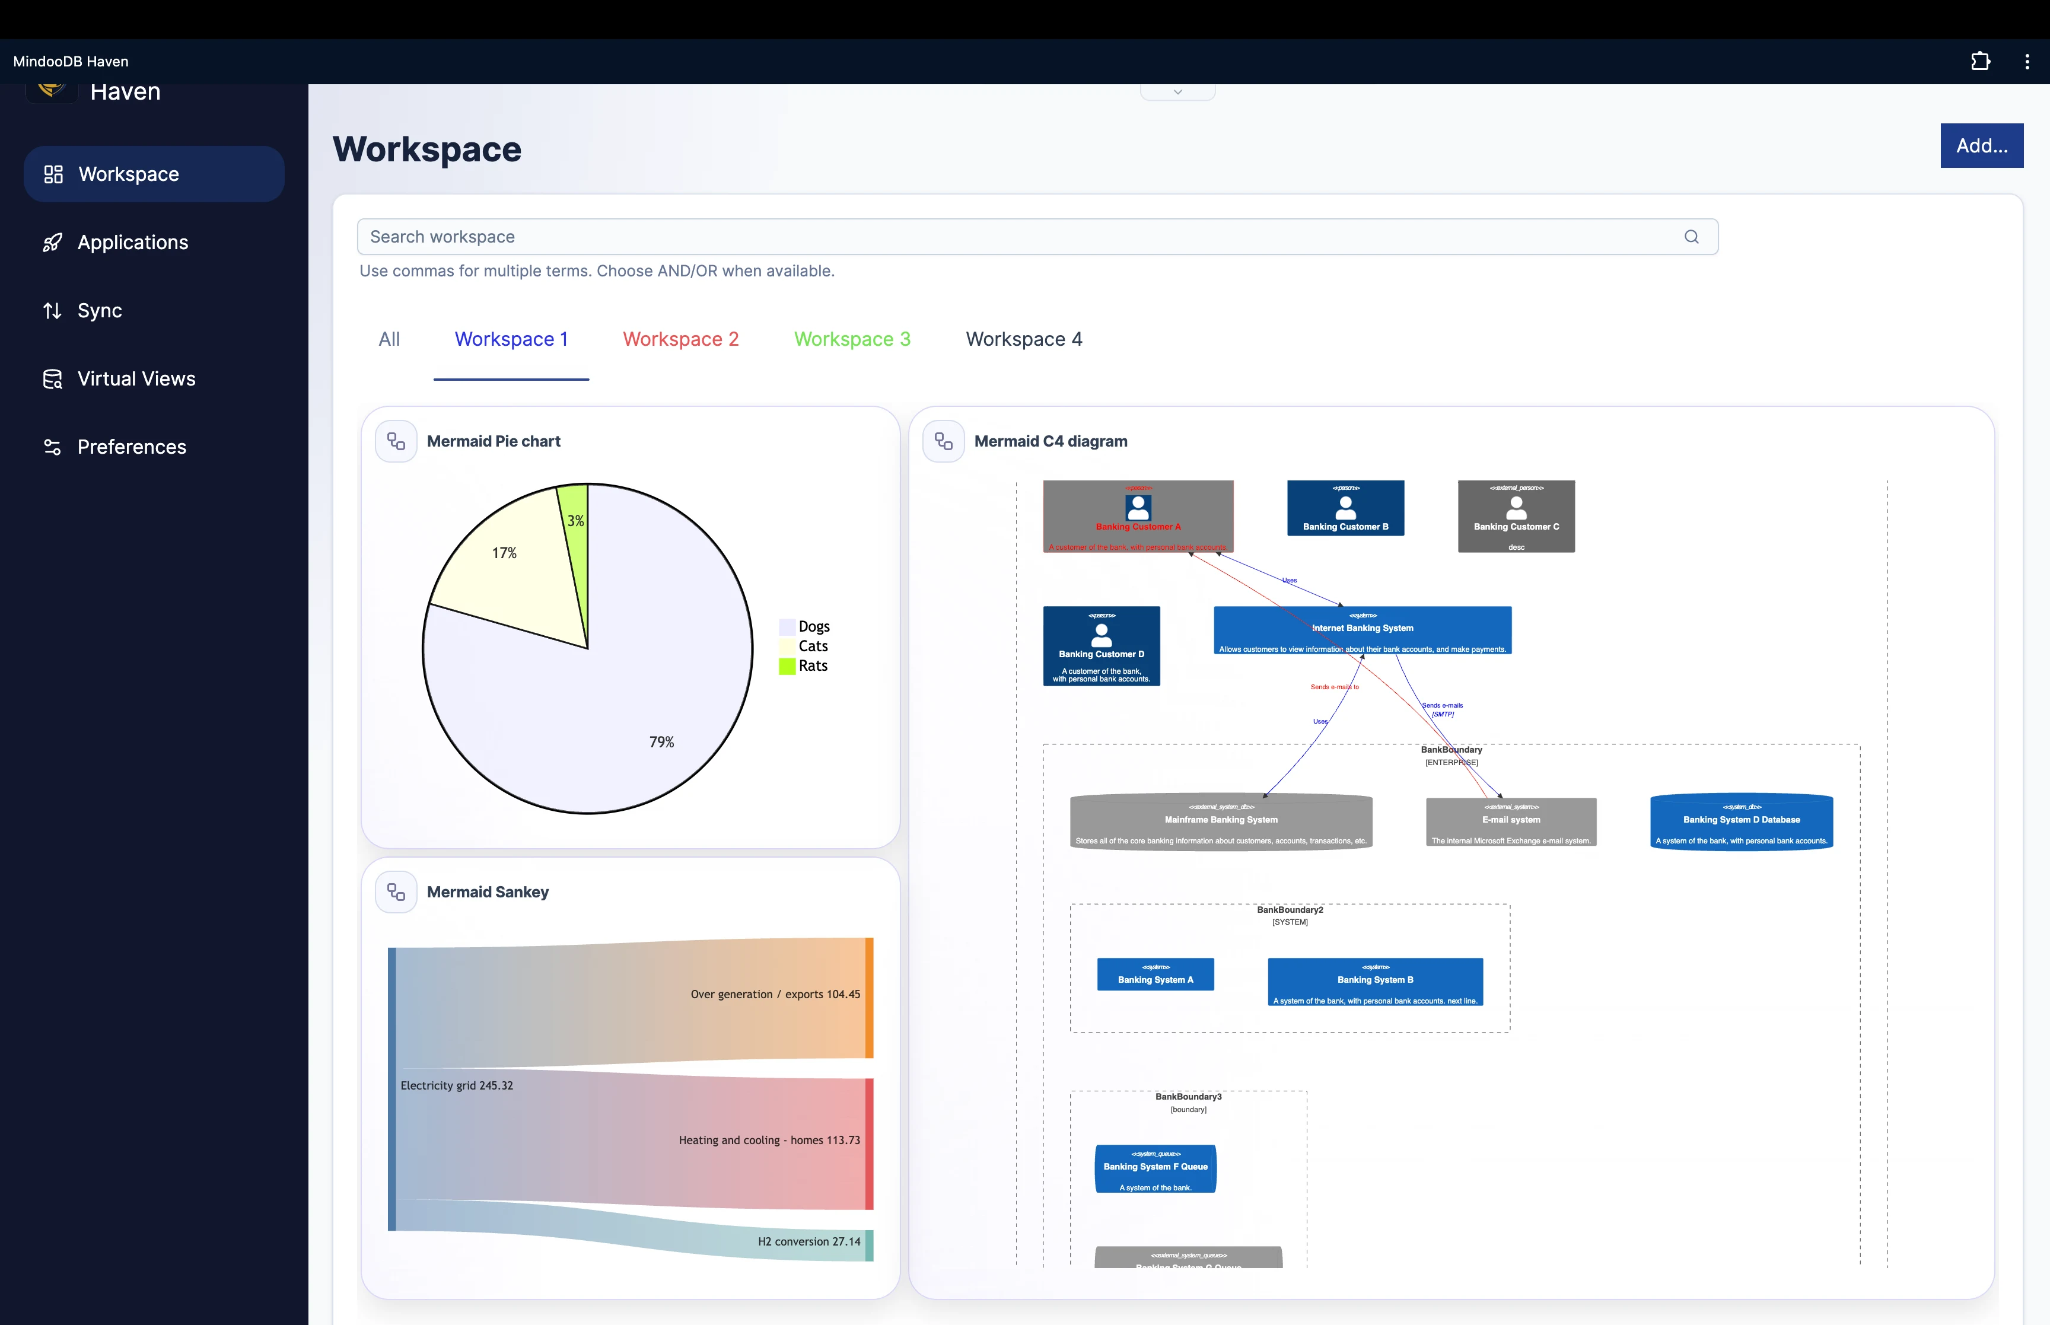Click the magnifier icon in the search bar
Viewport: 2050px width, 1325px height.
pos(1691,237)
